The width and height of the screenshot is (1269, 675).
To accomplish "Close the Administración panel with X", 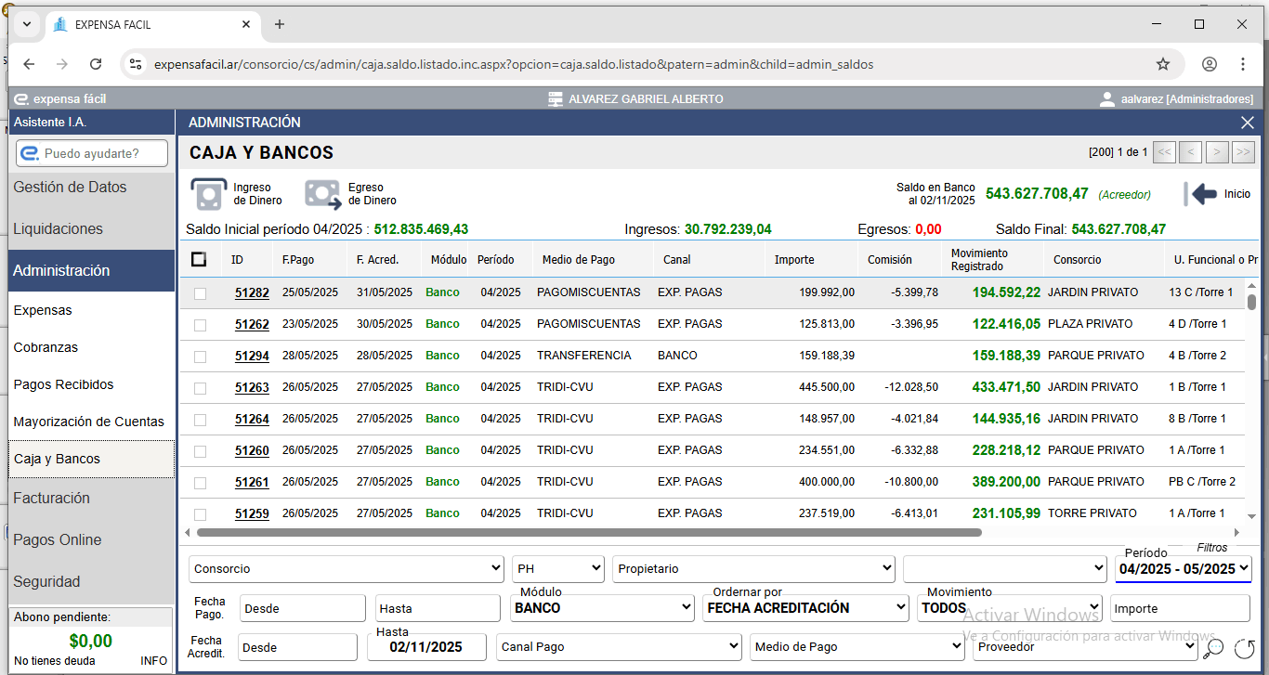I will (1247, 123).
